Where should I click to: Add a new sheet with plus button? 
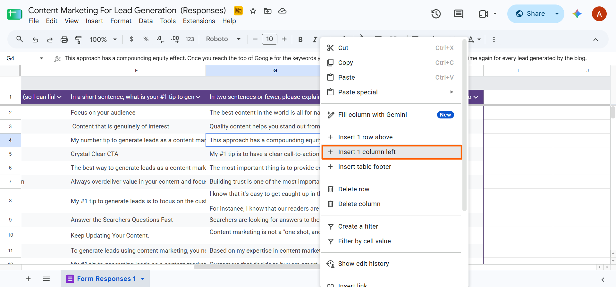point(28,279)
